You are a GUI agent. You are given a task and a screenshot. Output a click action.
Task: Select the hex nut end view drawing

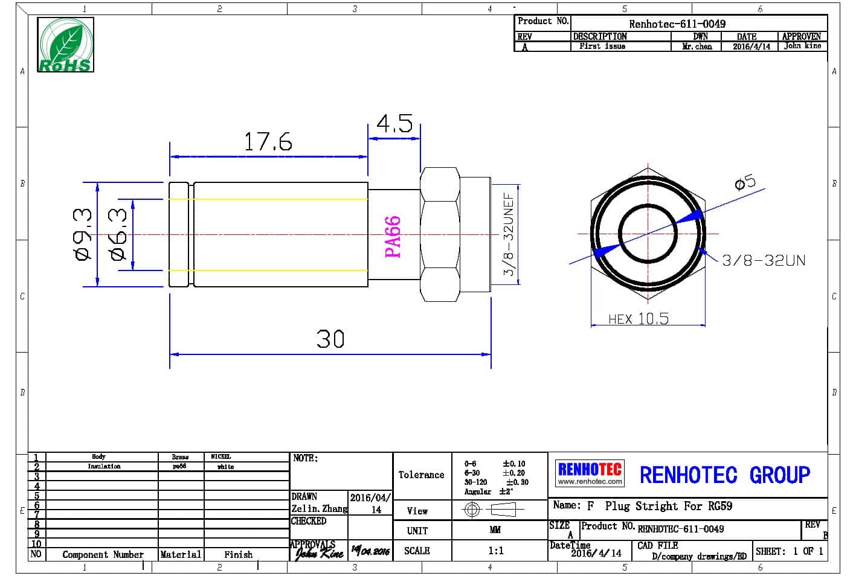coord(648,234)
